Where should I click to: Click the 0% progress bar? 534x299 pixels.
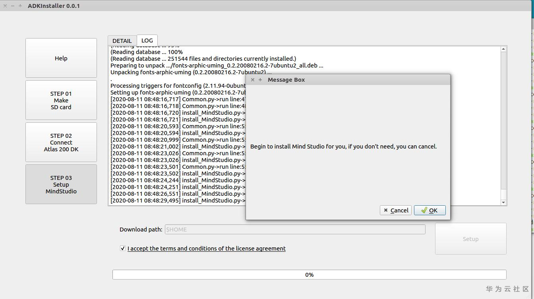click(309, 274)
